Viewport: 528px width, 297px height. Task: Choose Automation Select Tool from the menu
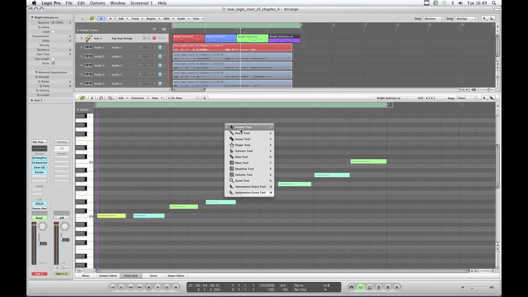[x=249, y=186]
